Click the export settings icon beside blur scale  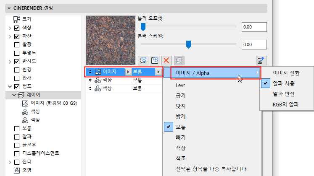[261, 60]
